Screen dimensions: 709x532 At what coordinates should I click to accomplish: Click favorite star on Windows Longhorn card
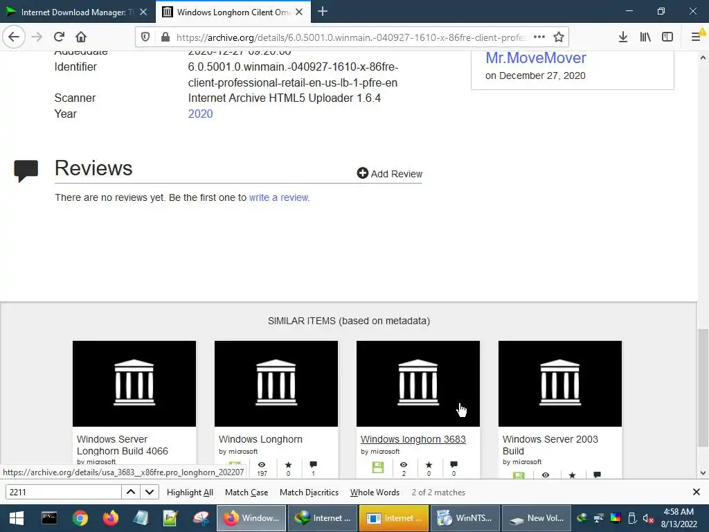[289, 465]
